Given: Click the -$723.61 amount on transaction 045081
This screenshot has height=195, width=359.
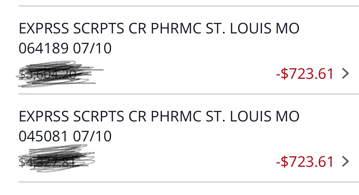Looking at the screenshot, I should click(x=305, y=162).
